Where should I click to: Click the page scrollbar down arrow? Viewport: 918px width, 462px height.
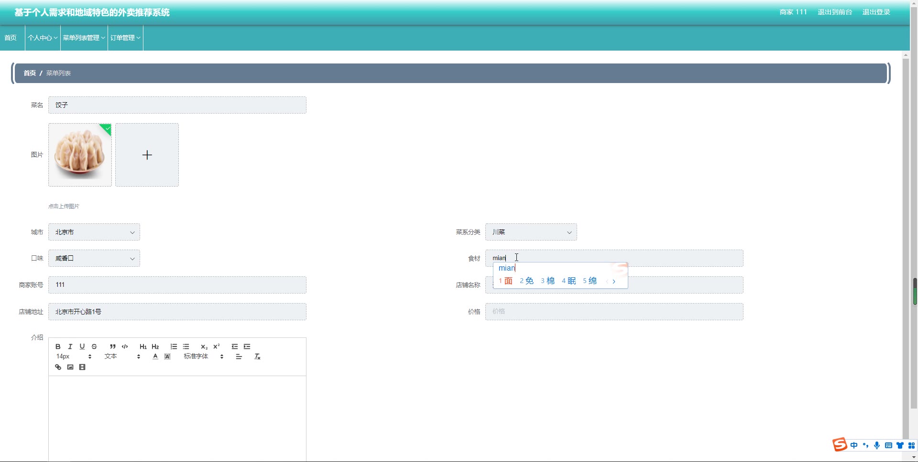(x=914, y=457)
